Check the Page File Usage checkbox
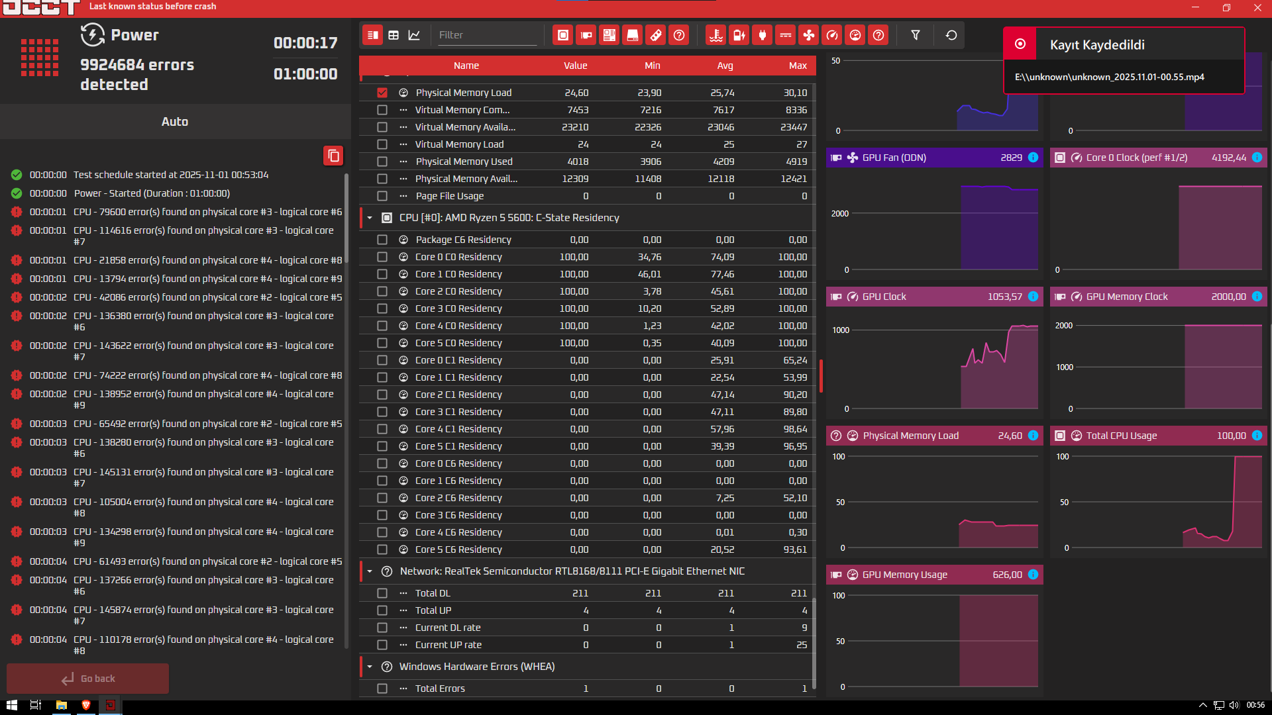This screenshot has width=1272, height=715. (382, 196)
